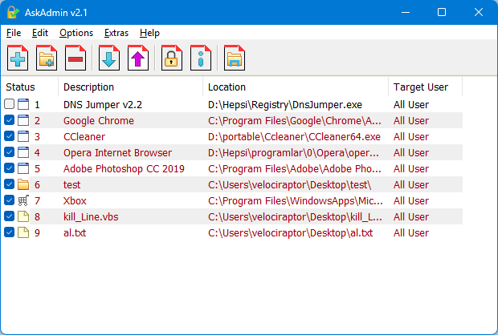Click row number 9 in the Status column
The width and height of the screenshot is (498, 335).
click(x=37, y=232)
